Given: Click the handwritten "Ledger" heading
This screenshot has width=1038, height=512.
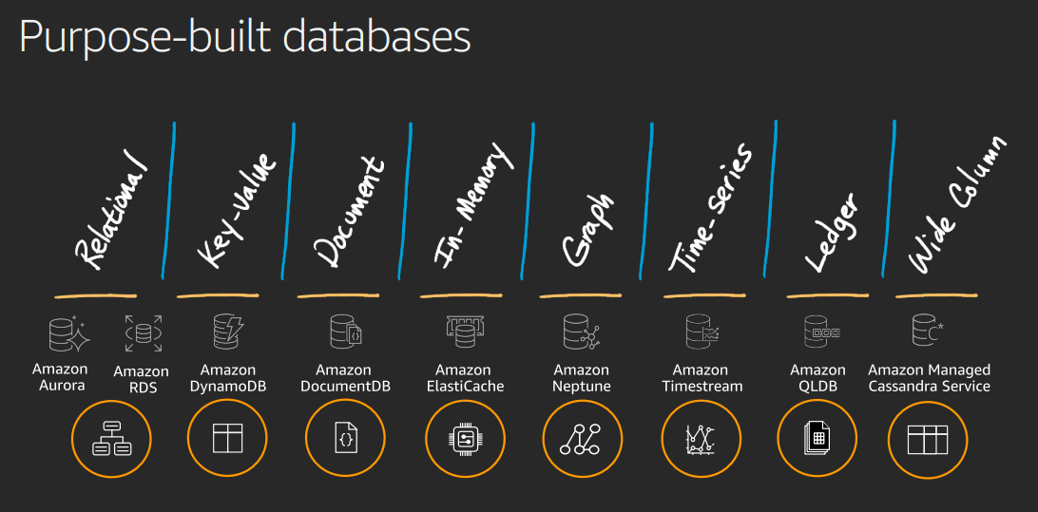Looking at the screenshot, I should tap(825, 232).
